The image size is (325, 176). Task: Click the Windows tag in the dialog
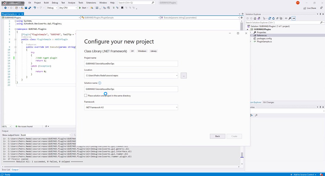[142, 51]
